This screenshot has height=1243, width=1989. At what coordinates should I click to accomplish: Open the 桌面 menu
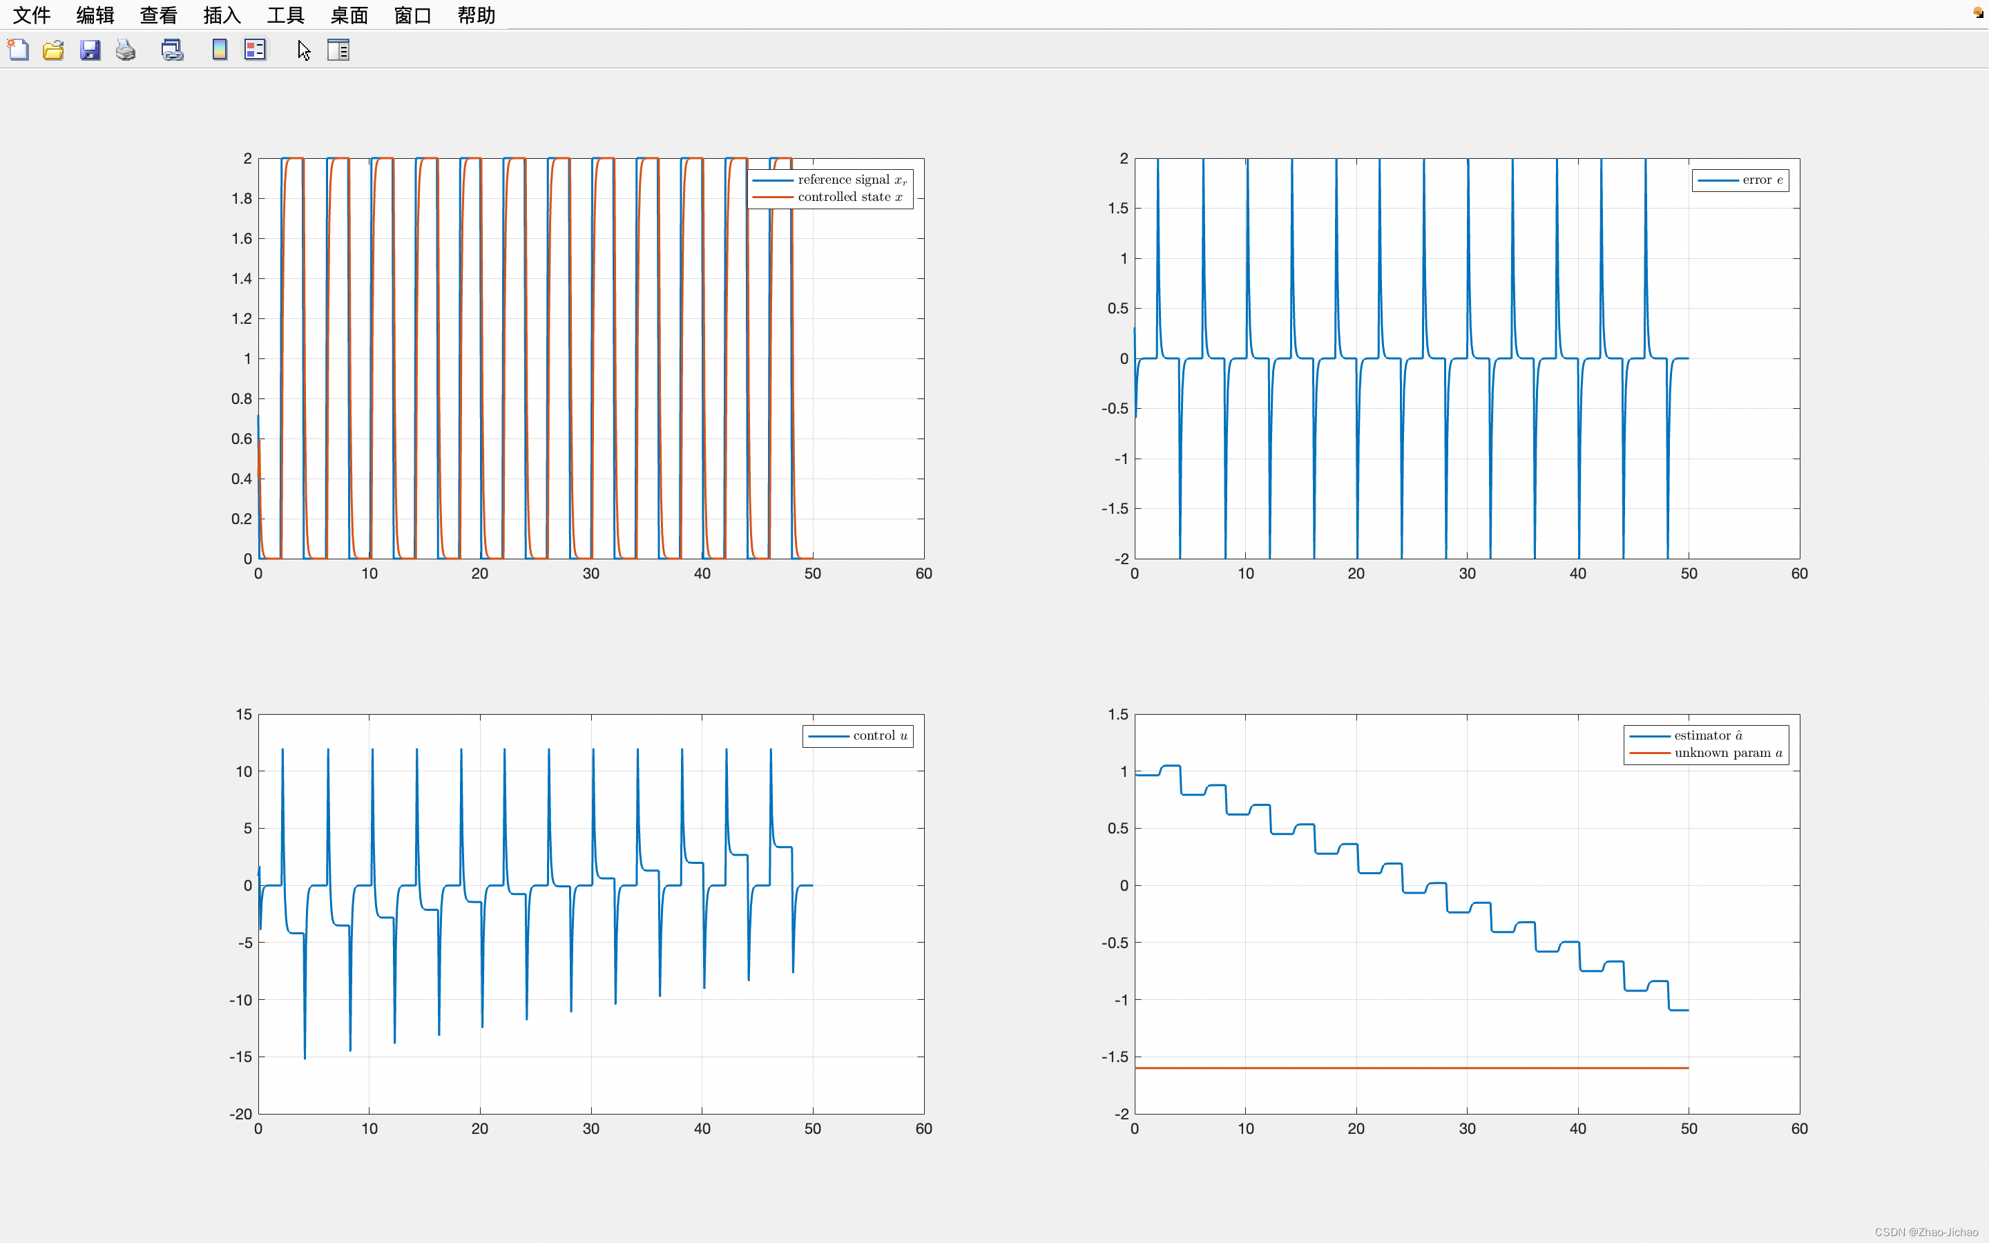click(349, 15)
